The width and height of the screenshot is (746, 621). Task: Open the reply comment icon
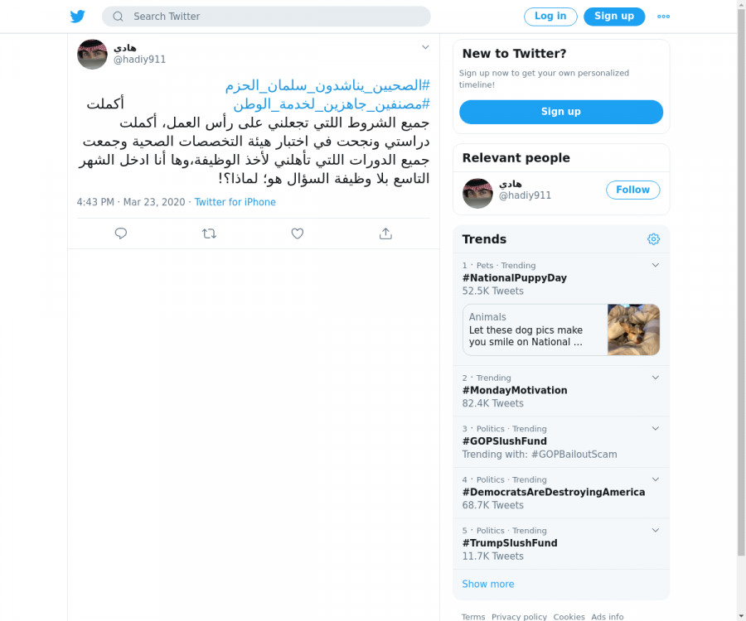[x=121, y=233]
